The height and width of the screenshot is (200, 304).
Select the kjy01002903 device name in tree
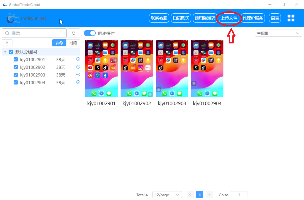coord(33,75)
